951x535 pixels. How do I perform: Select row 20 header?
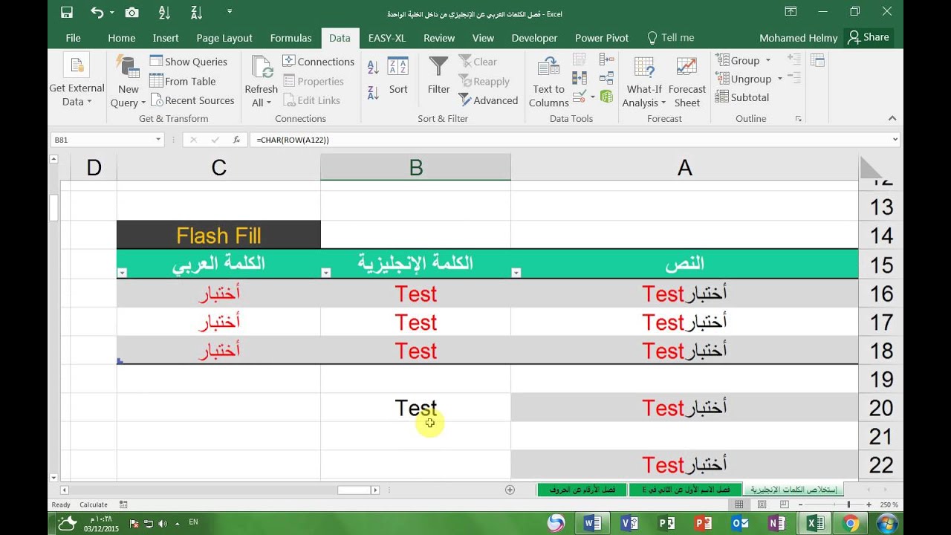tap(880, 408)
